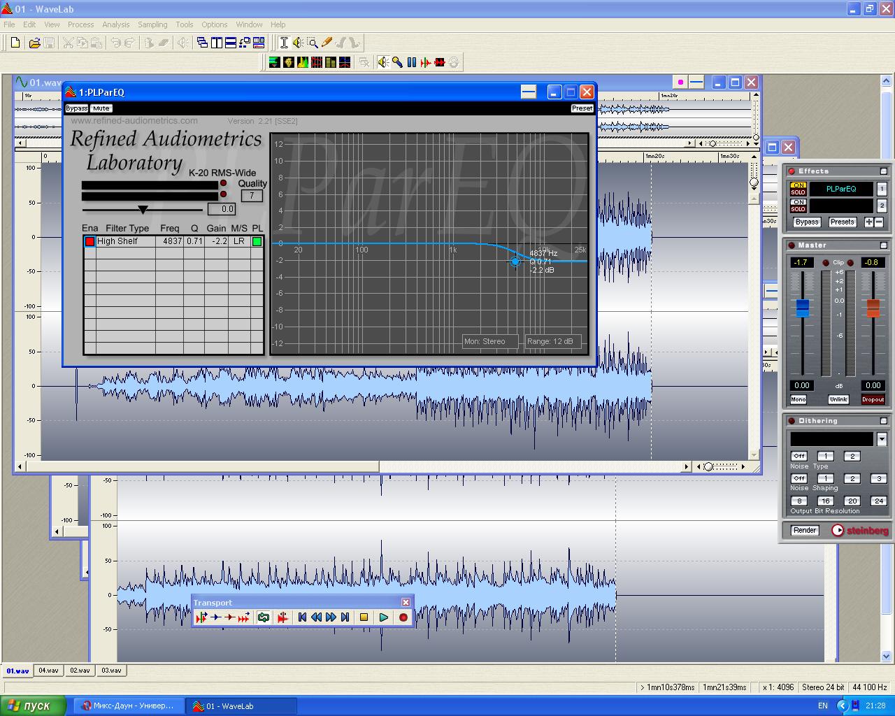895x716 pixels.
Task: Enable the Mute toggle in PLParEQ
Action: [101, 108]
